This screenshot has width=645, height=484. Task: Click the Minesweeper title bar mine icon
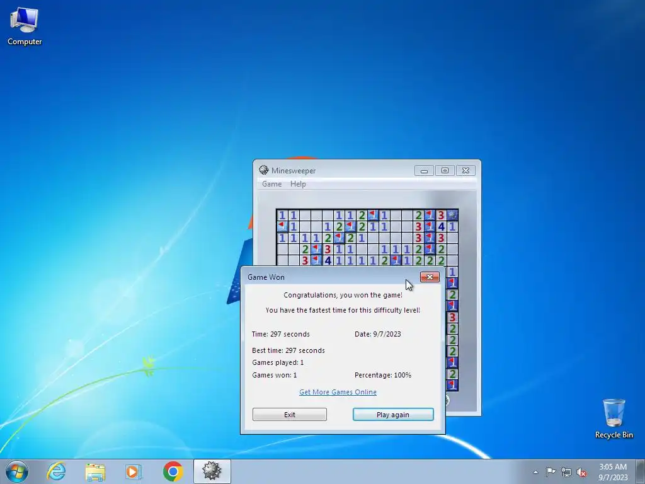264,170
